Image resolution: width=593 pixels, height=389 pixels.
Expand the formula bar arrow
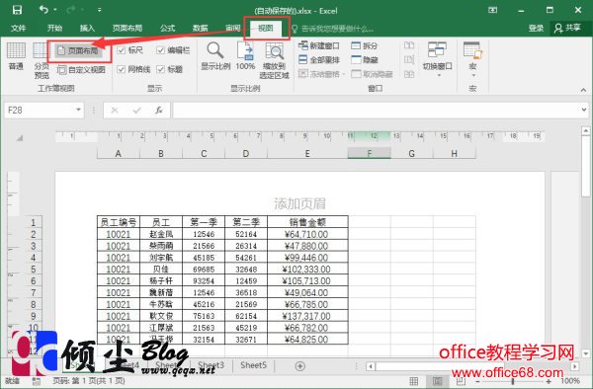click(x=584, y=110)
